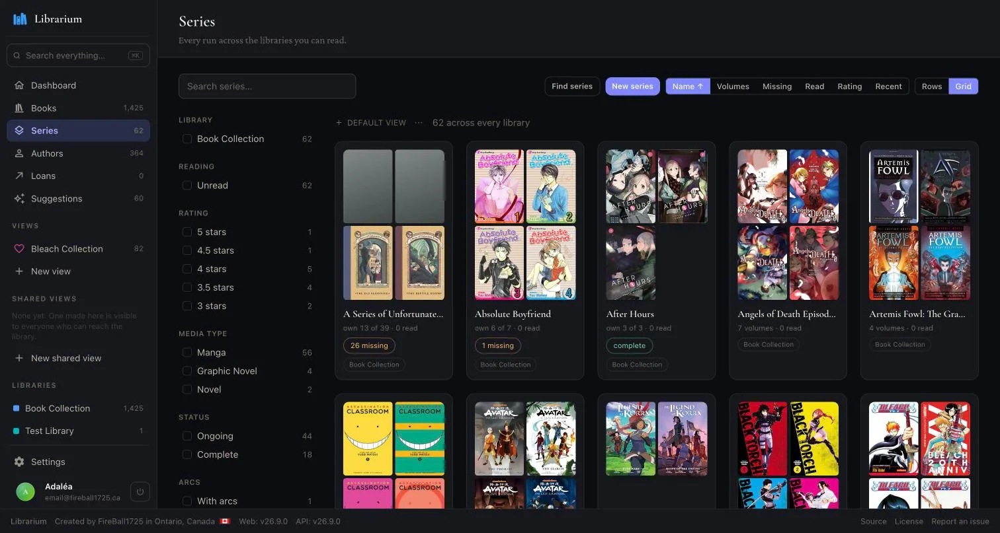Sort series by Rating
Screen dimensions: 1000x533
pyautogui.click(x=850, y=87)
